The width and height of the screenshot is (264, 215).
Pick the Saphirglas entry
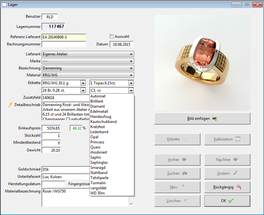(x=112, y=162)
